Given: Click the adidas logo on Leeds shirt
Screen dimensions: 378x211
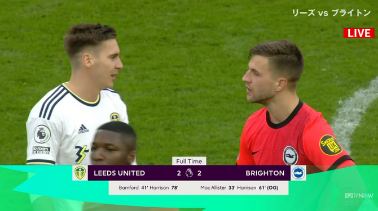Looking at the screenshot, I should click(83, 129).
